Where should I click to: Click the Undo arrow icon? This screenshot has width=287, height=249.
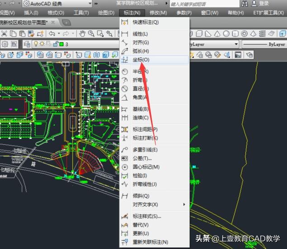coord(52,34)
